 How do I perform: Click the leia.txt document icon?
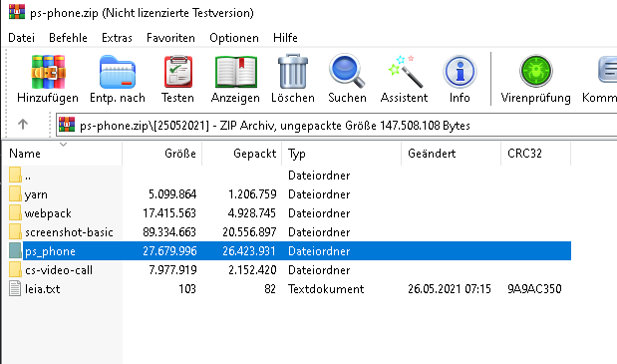pos(15,288)
